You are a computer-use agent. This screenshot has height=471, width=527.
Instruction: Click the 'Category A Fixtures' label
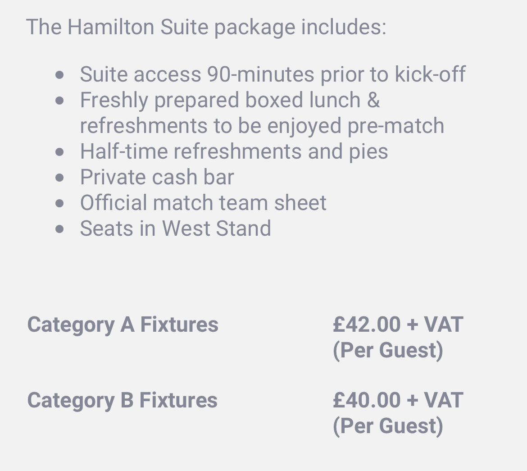coord(123,325)
